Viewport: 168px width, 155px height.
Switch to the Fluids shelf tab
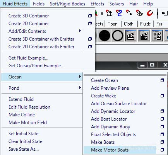[x=146, y=24]
